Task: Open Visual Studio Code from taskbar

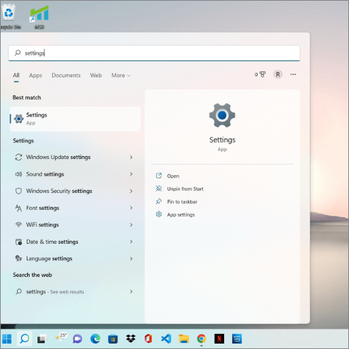Action: (x=166, y=339)
